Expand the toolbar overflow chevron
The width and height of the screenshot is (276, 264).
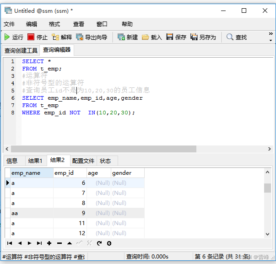coord(271,33)
